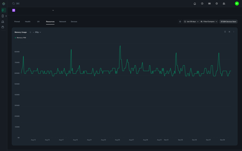Screen dimensions: 242x151
Task: Open the notifications bell in the top bar
Action: tap(195, 4)
